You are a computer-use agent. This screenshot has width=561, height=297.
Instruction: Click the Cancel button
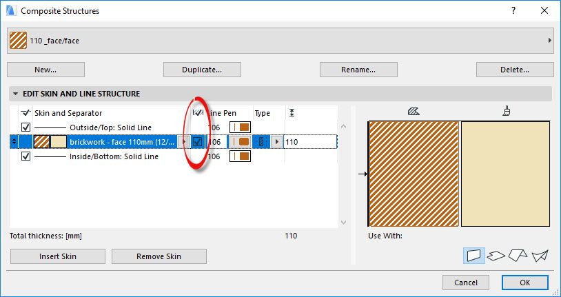[x=466, y=283]
